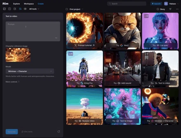Image resolution: width=181 pixels, height=138 pixels.
Task: Click Try Restyle video on field card
Action: click(84, 121)
